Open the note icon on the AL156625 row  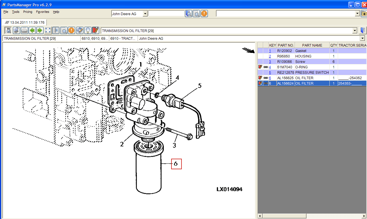pos(260,78)
